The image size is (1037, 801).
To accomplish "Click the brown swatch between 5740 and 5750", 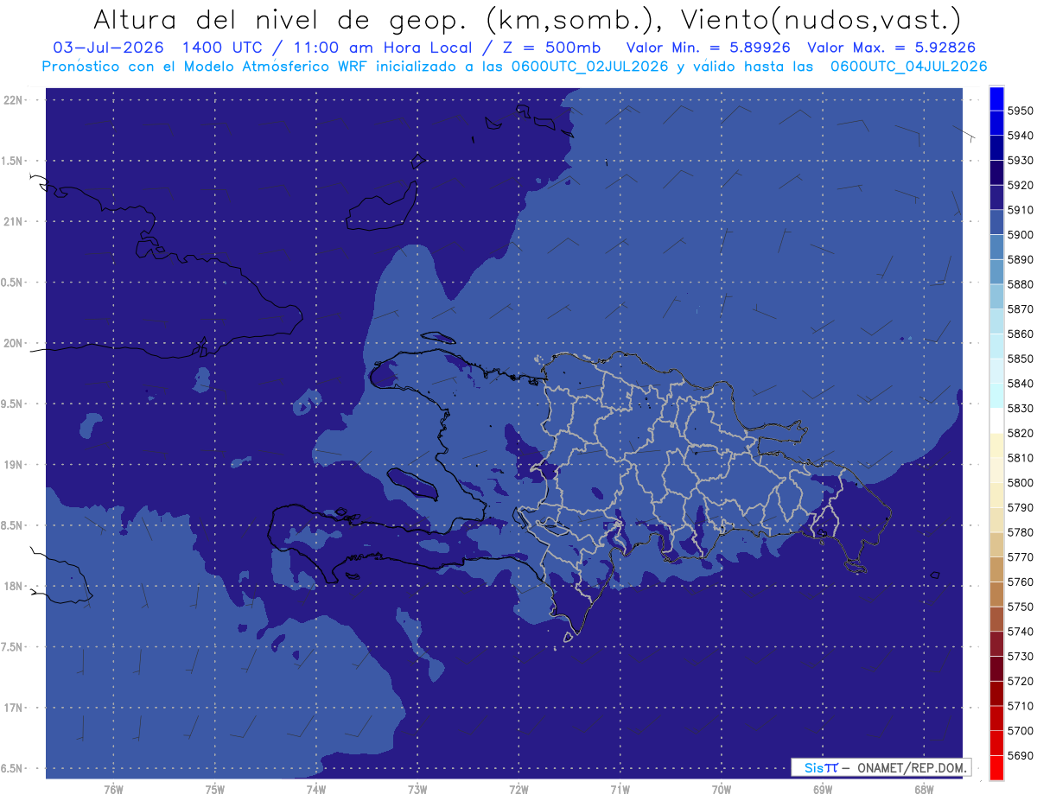I will 996,619.
